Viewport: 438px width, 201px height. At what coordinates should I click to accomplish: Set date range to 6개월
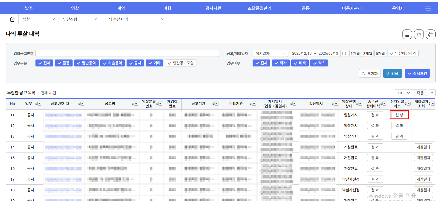pos(380,53)
